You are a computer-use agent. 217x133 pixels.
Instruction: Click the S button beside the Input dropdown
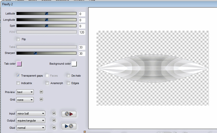54,113
